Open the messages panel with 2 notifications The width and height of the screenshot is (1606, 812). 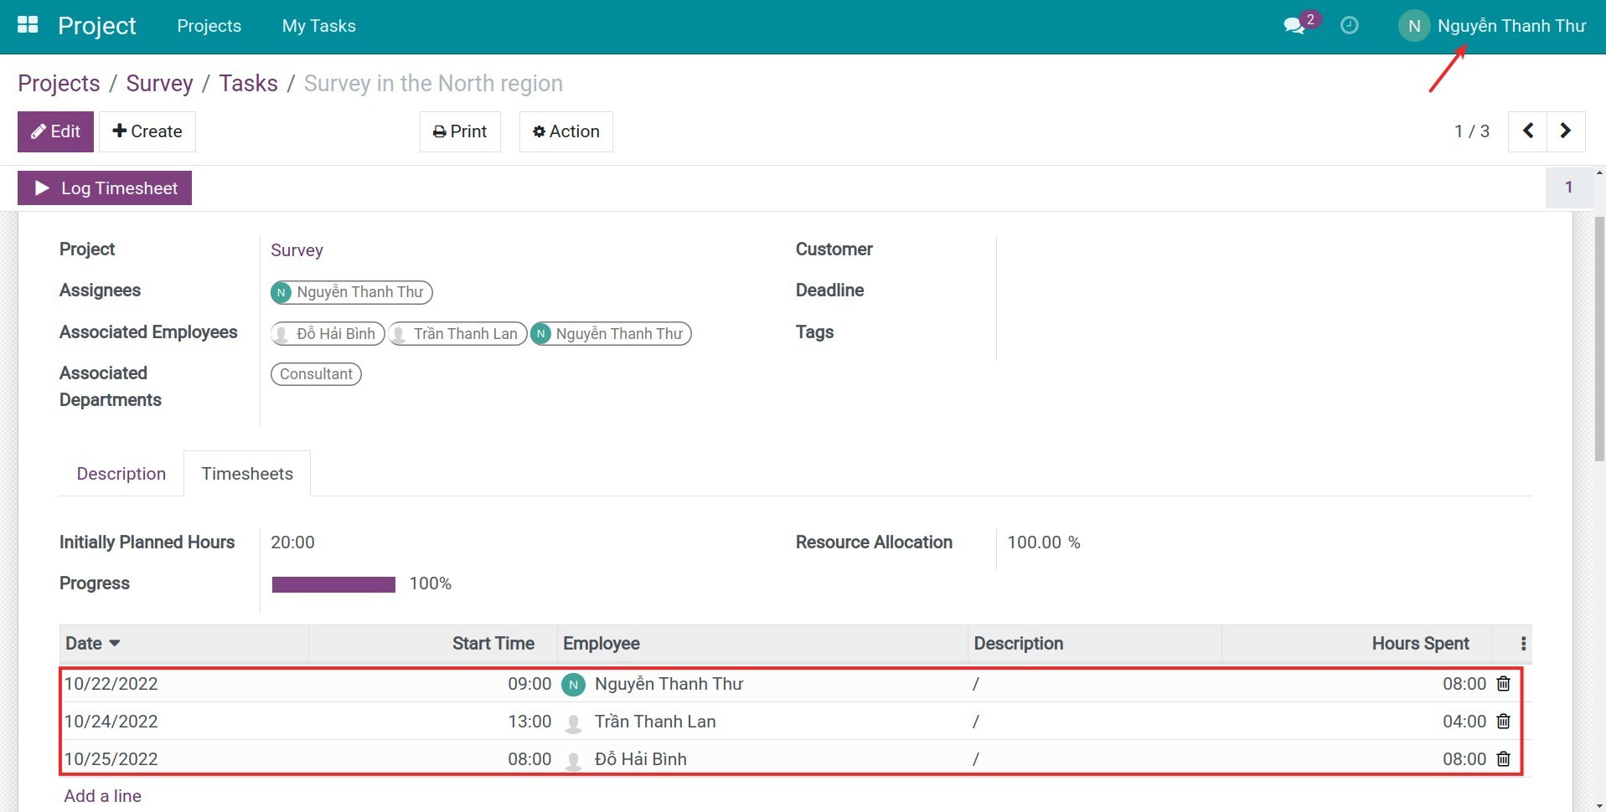pyautogui.click(x=1294, y=26)
